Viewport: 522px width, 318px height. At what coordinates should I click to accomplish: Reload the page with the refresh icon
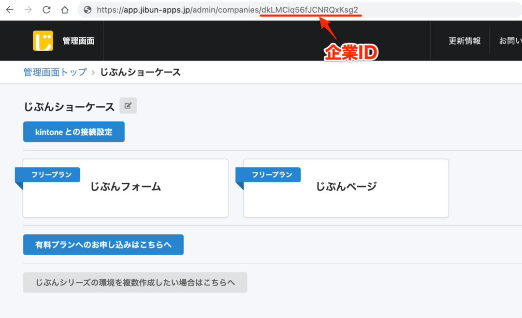[46, 9]
